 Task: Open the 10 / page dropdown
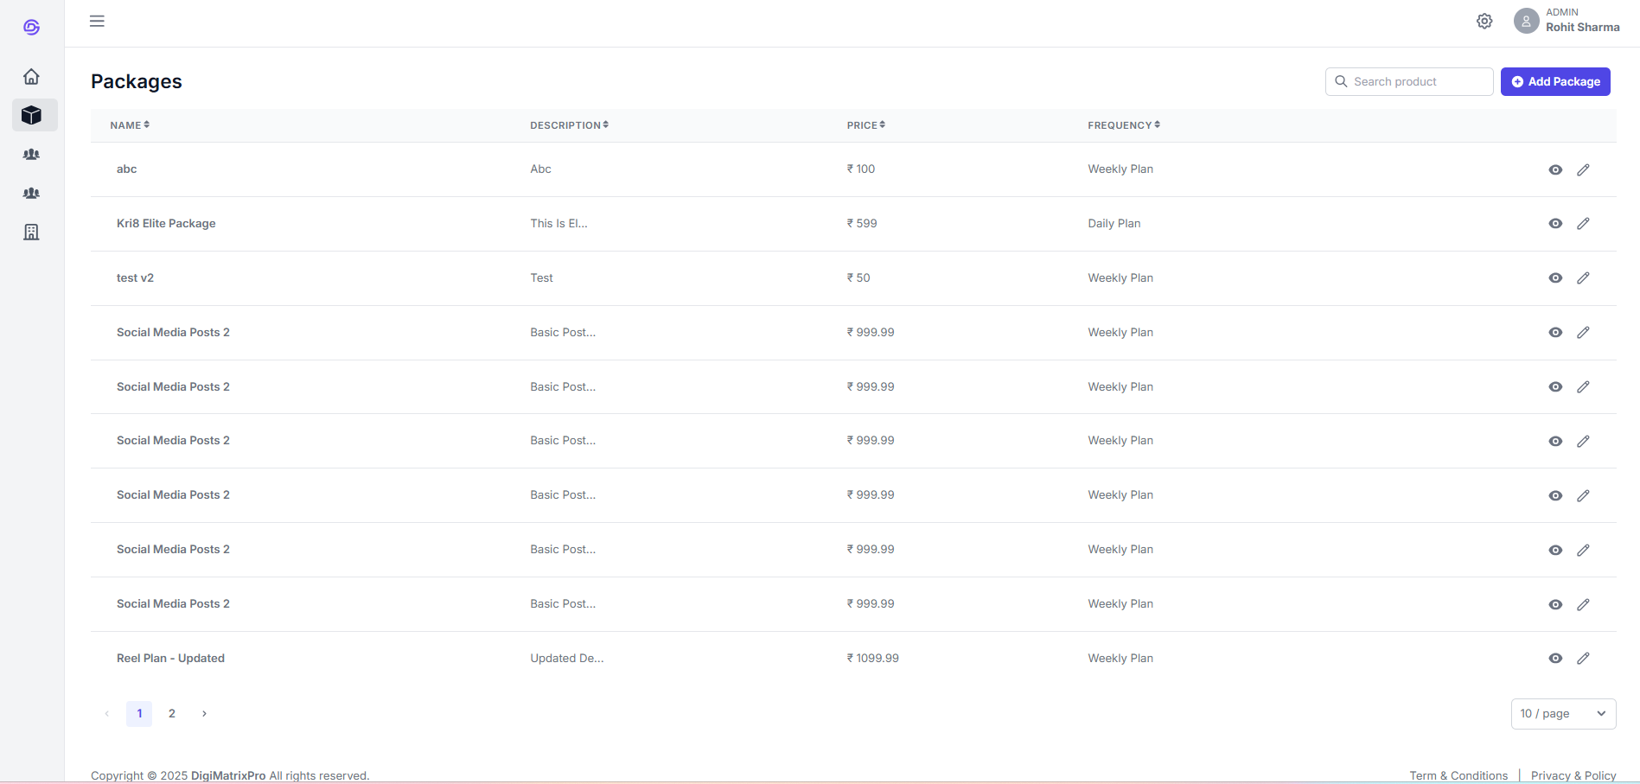(x=1563, y=714)
